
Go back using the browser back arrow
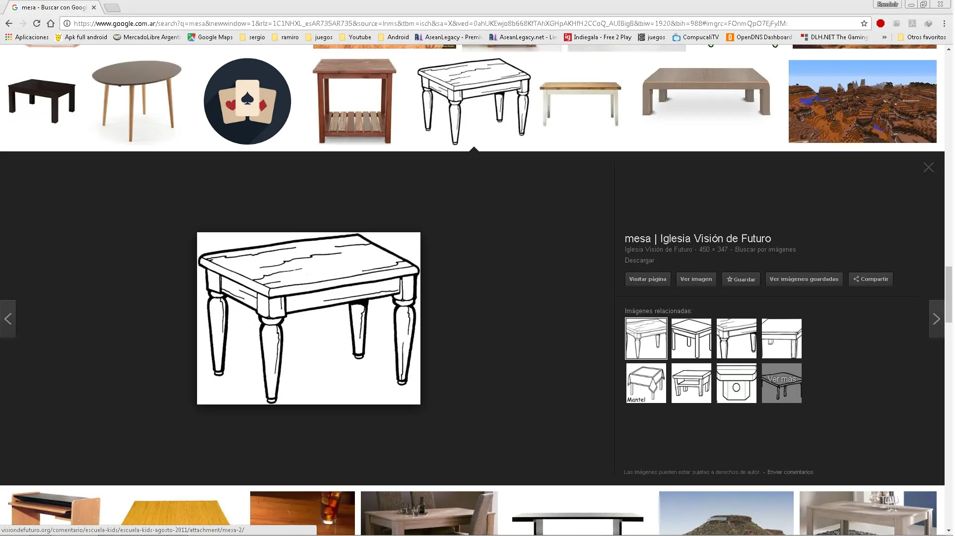(9, 23)
